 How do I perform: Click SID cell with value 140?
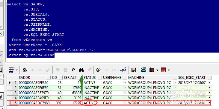tap(57, 93)
